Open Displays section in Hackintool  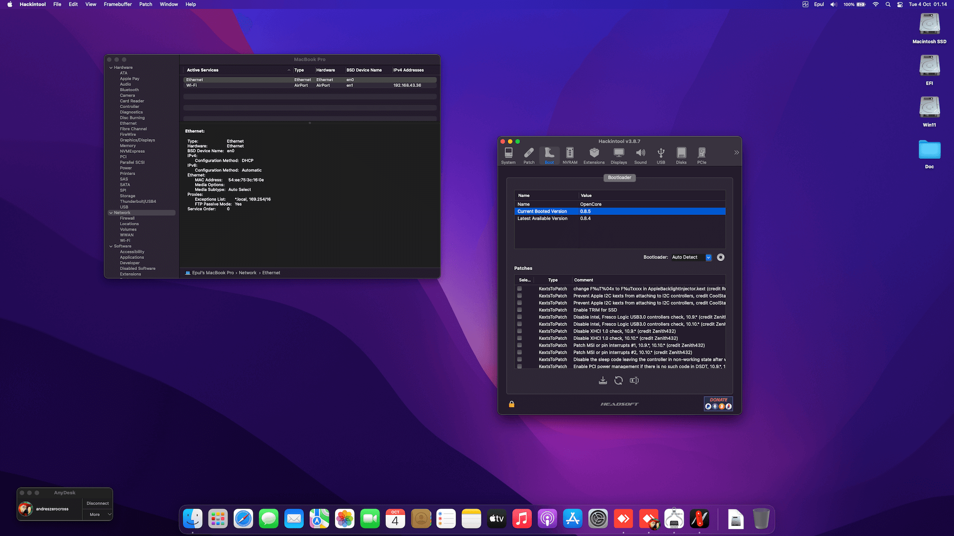coord(619,155)
